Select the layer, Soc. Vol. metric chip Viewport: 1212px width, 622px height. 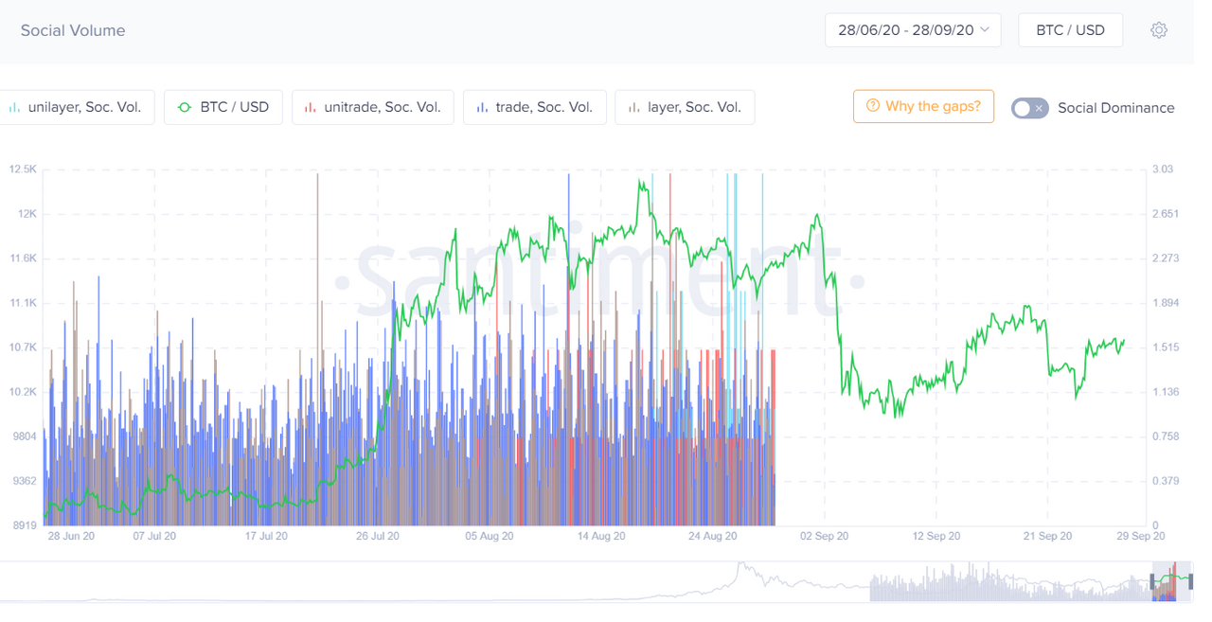point(685,108)
